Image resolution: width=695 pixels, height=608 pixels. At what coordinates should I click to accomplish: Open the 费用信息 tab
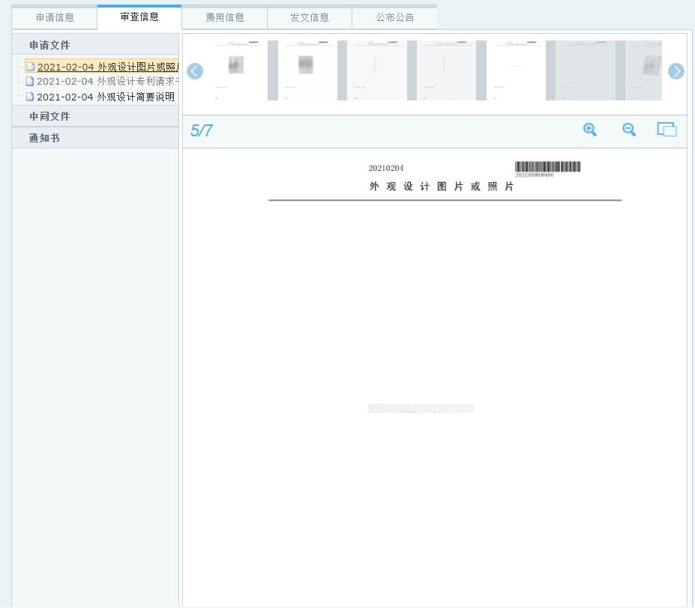pyautogui.click(x=225, y=17)
